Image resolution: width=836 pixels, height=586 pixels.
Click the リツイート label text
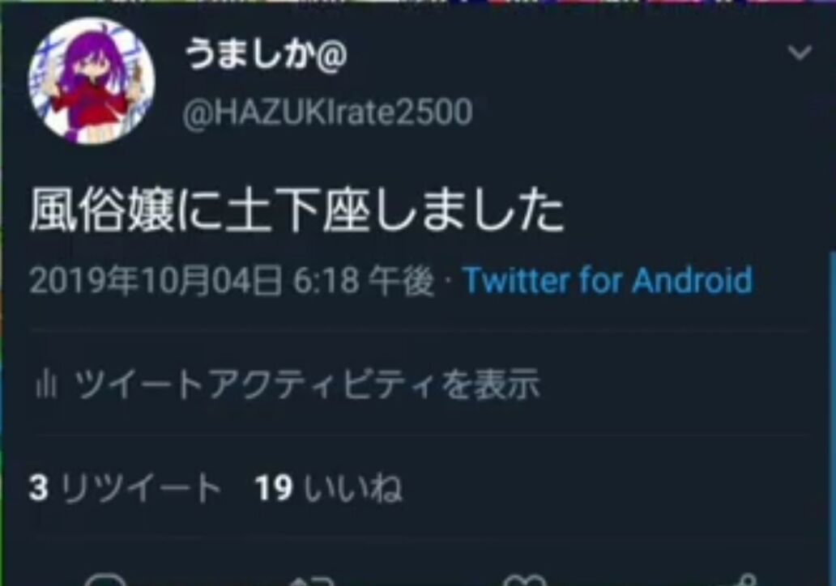140,487
